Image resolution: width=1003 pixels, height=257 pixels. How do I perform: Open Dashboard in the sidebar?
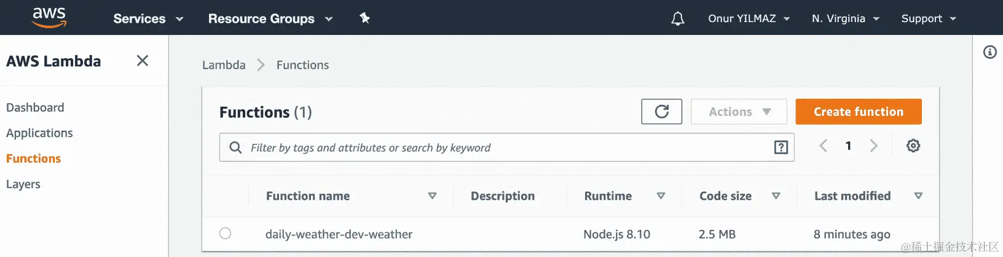35,107
